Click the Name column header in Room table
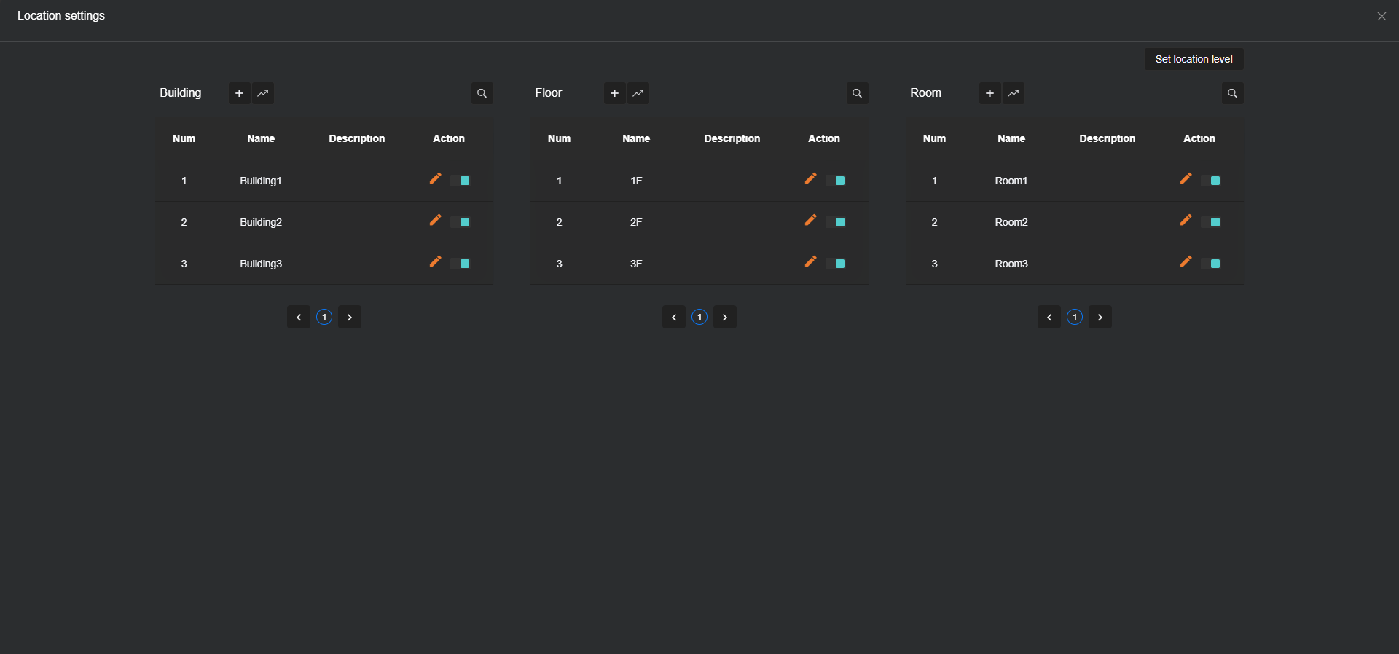This screenshot has width=1399, height=654. pos(1011,138)
